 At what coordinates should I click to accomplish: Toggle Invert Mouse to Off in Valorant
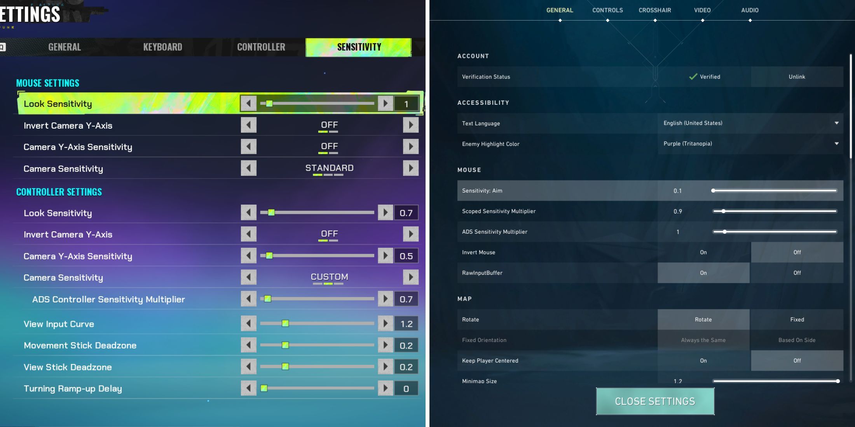click(797, 252)
